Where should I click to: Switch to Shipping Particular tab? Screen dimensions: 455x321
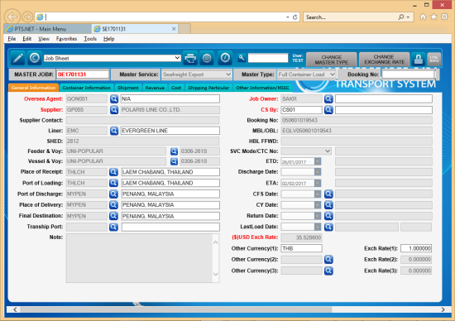(208, 88)
